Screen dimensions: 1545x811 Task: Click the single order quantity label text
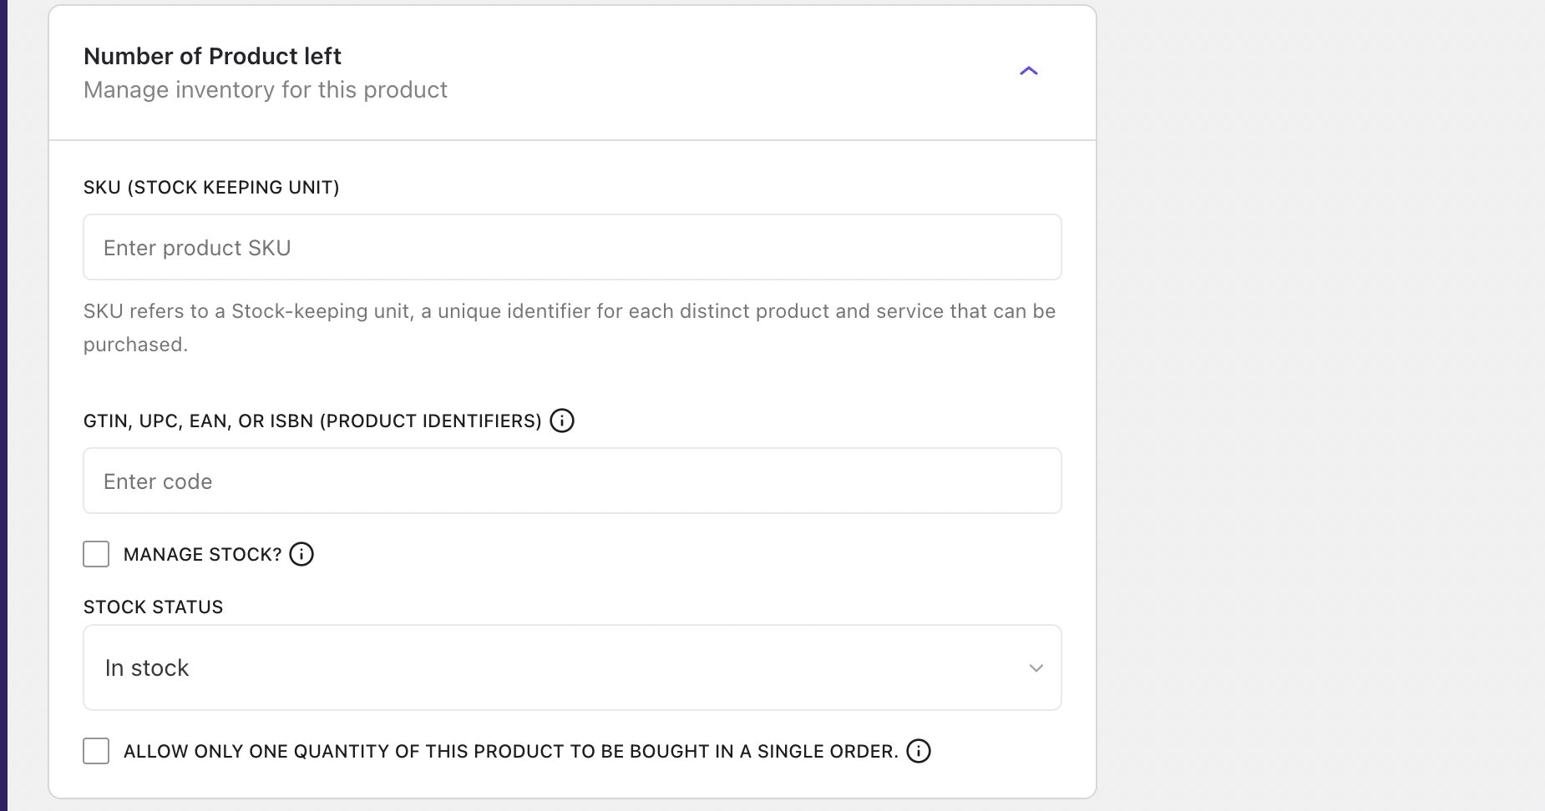(510, 751)
